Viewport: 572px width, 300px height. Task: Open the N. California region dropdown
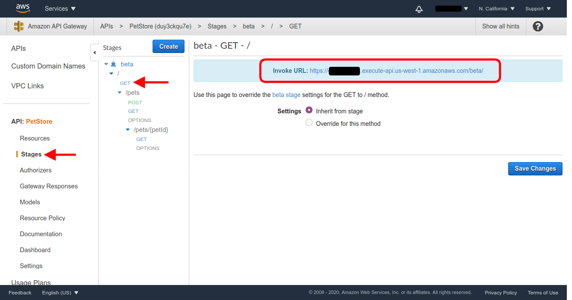pyautogui.click(x=497, y=9)
